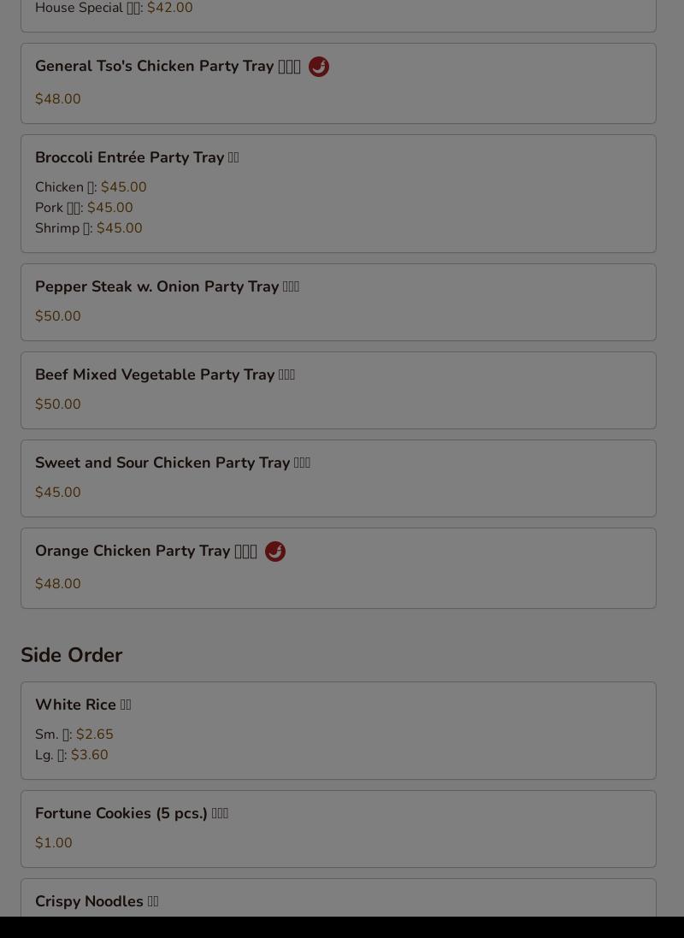
Task: Open Orange Chicken Party Tray item
Action: click(338, 568)
